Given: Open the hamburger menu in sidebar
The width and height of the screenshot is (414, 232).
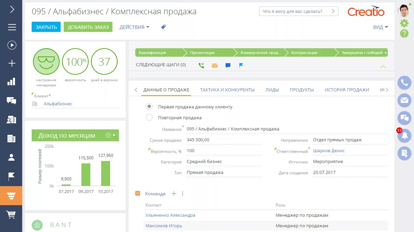Looking at the screenshot, I should coord(12,27).
